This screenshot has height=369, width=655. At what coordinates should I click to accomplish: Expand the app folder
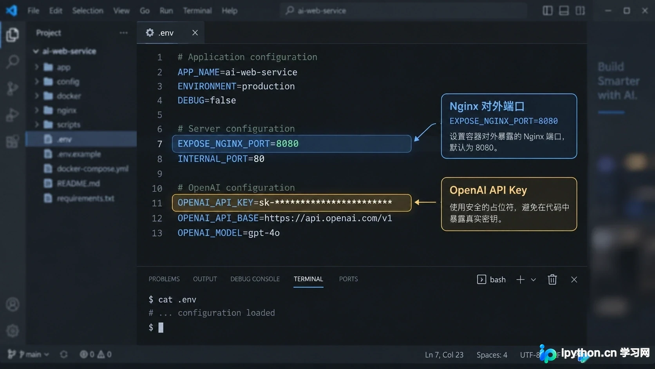pos(81,67)
